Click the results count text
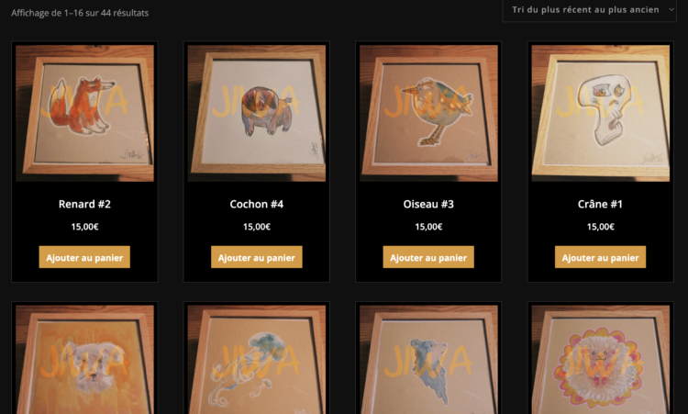The width and height of the screenshot is (688, 414). (x=80, y=13)
